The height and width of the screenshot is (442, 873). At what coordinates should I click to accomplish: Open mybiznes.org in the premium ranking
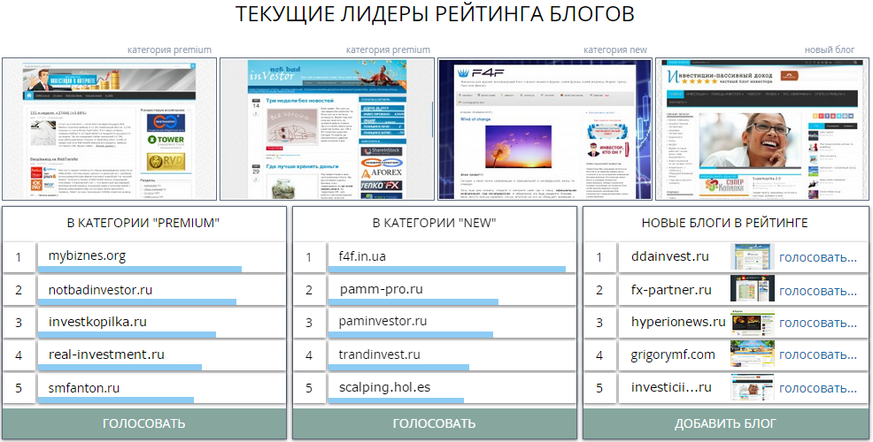coord(87,256)
